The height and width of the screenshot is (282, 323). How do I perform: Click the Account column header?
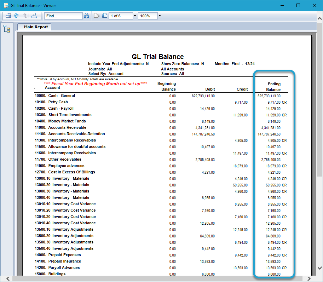pos(52,87)
